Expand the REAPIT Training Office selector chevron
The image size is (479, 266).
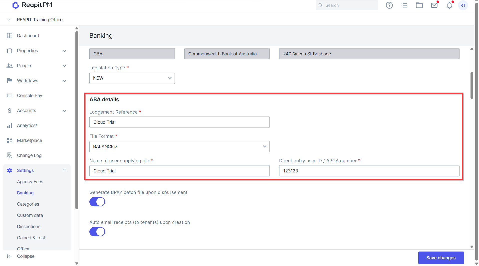[x=9, y=20]
